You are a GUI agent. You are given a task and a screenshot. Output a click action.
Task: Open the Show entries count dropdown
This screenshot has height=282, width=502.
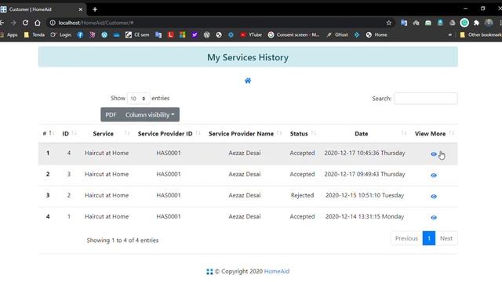click(x=138, y=99)
